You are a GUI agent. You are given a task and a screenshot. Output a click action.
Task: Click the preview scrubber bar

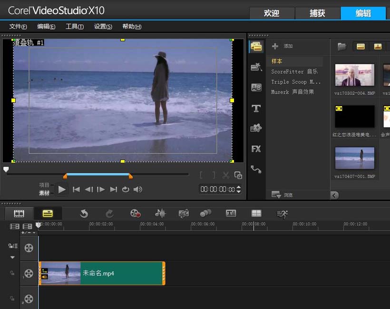click(97, 174)
